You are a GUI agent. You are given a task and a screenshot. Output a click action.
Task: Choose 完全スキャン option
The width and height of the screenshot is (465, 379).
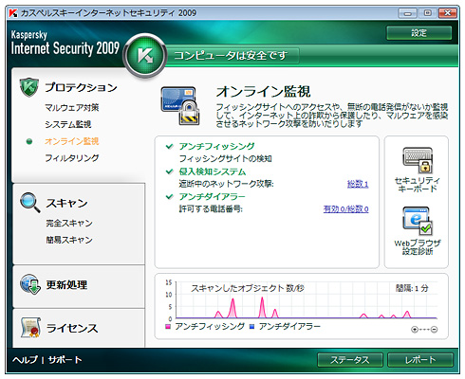pos(69,224)
